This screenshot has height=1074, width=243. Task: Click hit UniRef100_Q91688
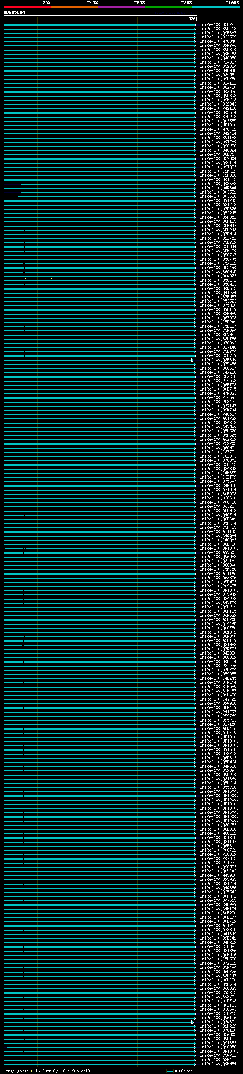218,750
